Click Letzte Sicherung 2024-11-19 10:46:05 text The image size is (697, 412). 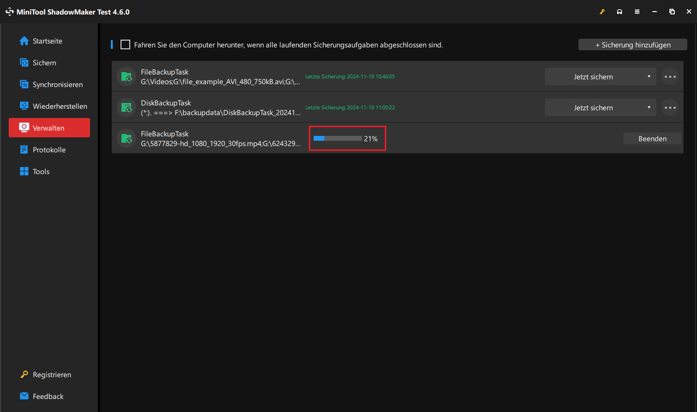tap(350, 76)
